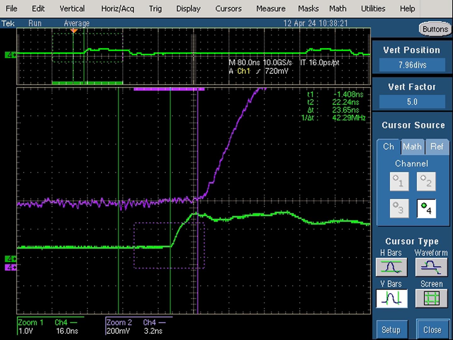Choose Channel 4 as cursor source
The width and height of the screenshot is (453, 340).
[x=426, y=208]
